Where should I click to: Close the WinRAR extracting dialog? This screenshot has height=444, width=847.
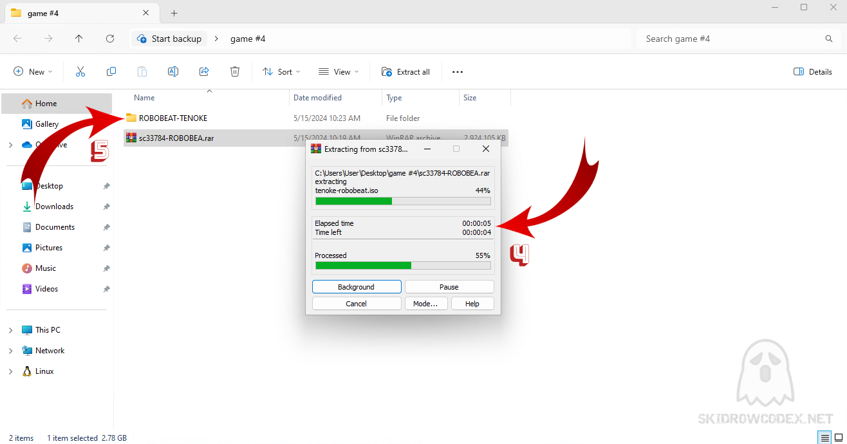click(486, 149)
